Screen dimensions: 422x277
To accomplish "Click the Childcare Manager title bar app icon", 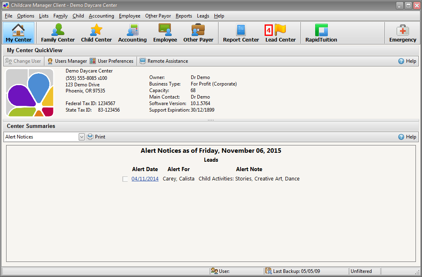I will point(5,5).
